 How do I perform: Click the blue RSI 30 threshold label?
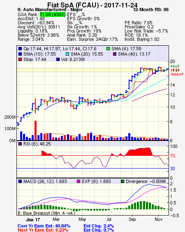point(172,169)
